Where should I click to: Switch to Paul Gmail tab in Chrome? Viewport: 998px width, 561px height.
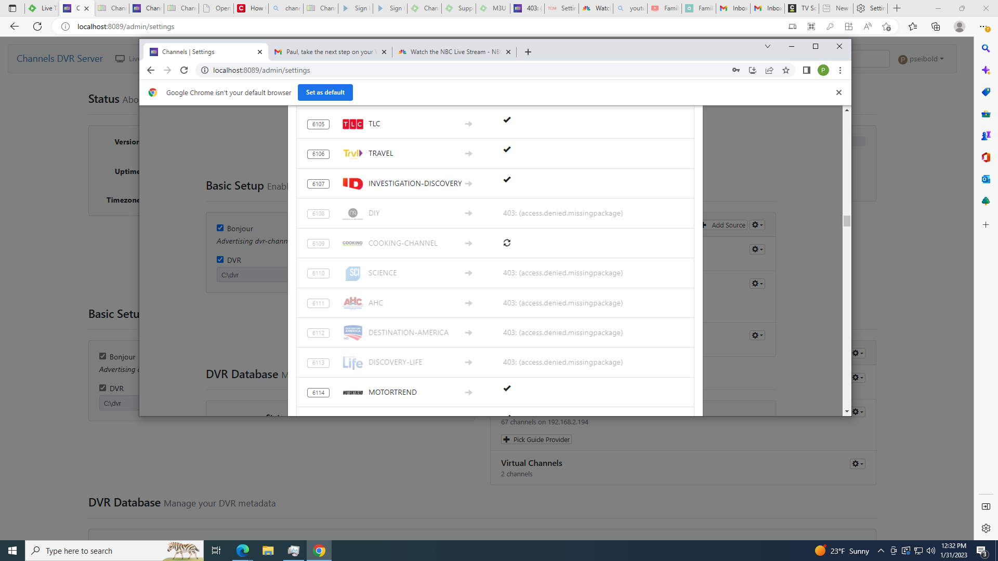coord(329,52)
